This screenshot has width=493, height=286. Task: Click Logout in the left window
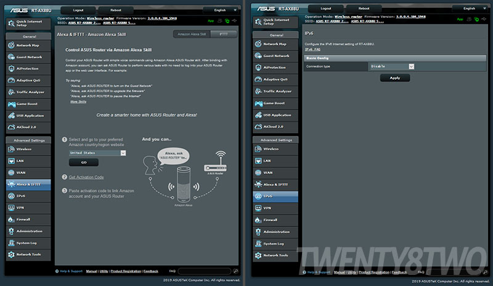point(78,10)
